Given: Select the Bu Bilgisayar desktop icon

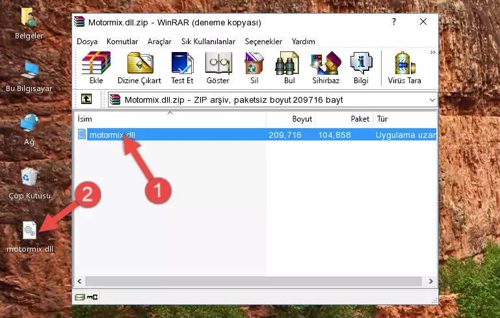Looking at the screenshot, I should 29,77.
